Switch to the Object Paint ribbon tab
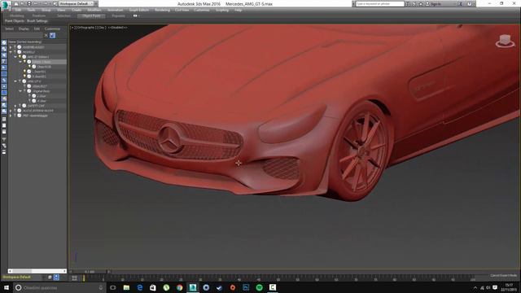Screen dimensions: 521x293 click(91, 15)
